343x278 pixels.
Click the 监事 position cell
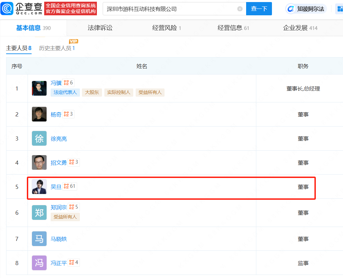tap(303, 263)
